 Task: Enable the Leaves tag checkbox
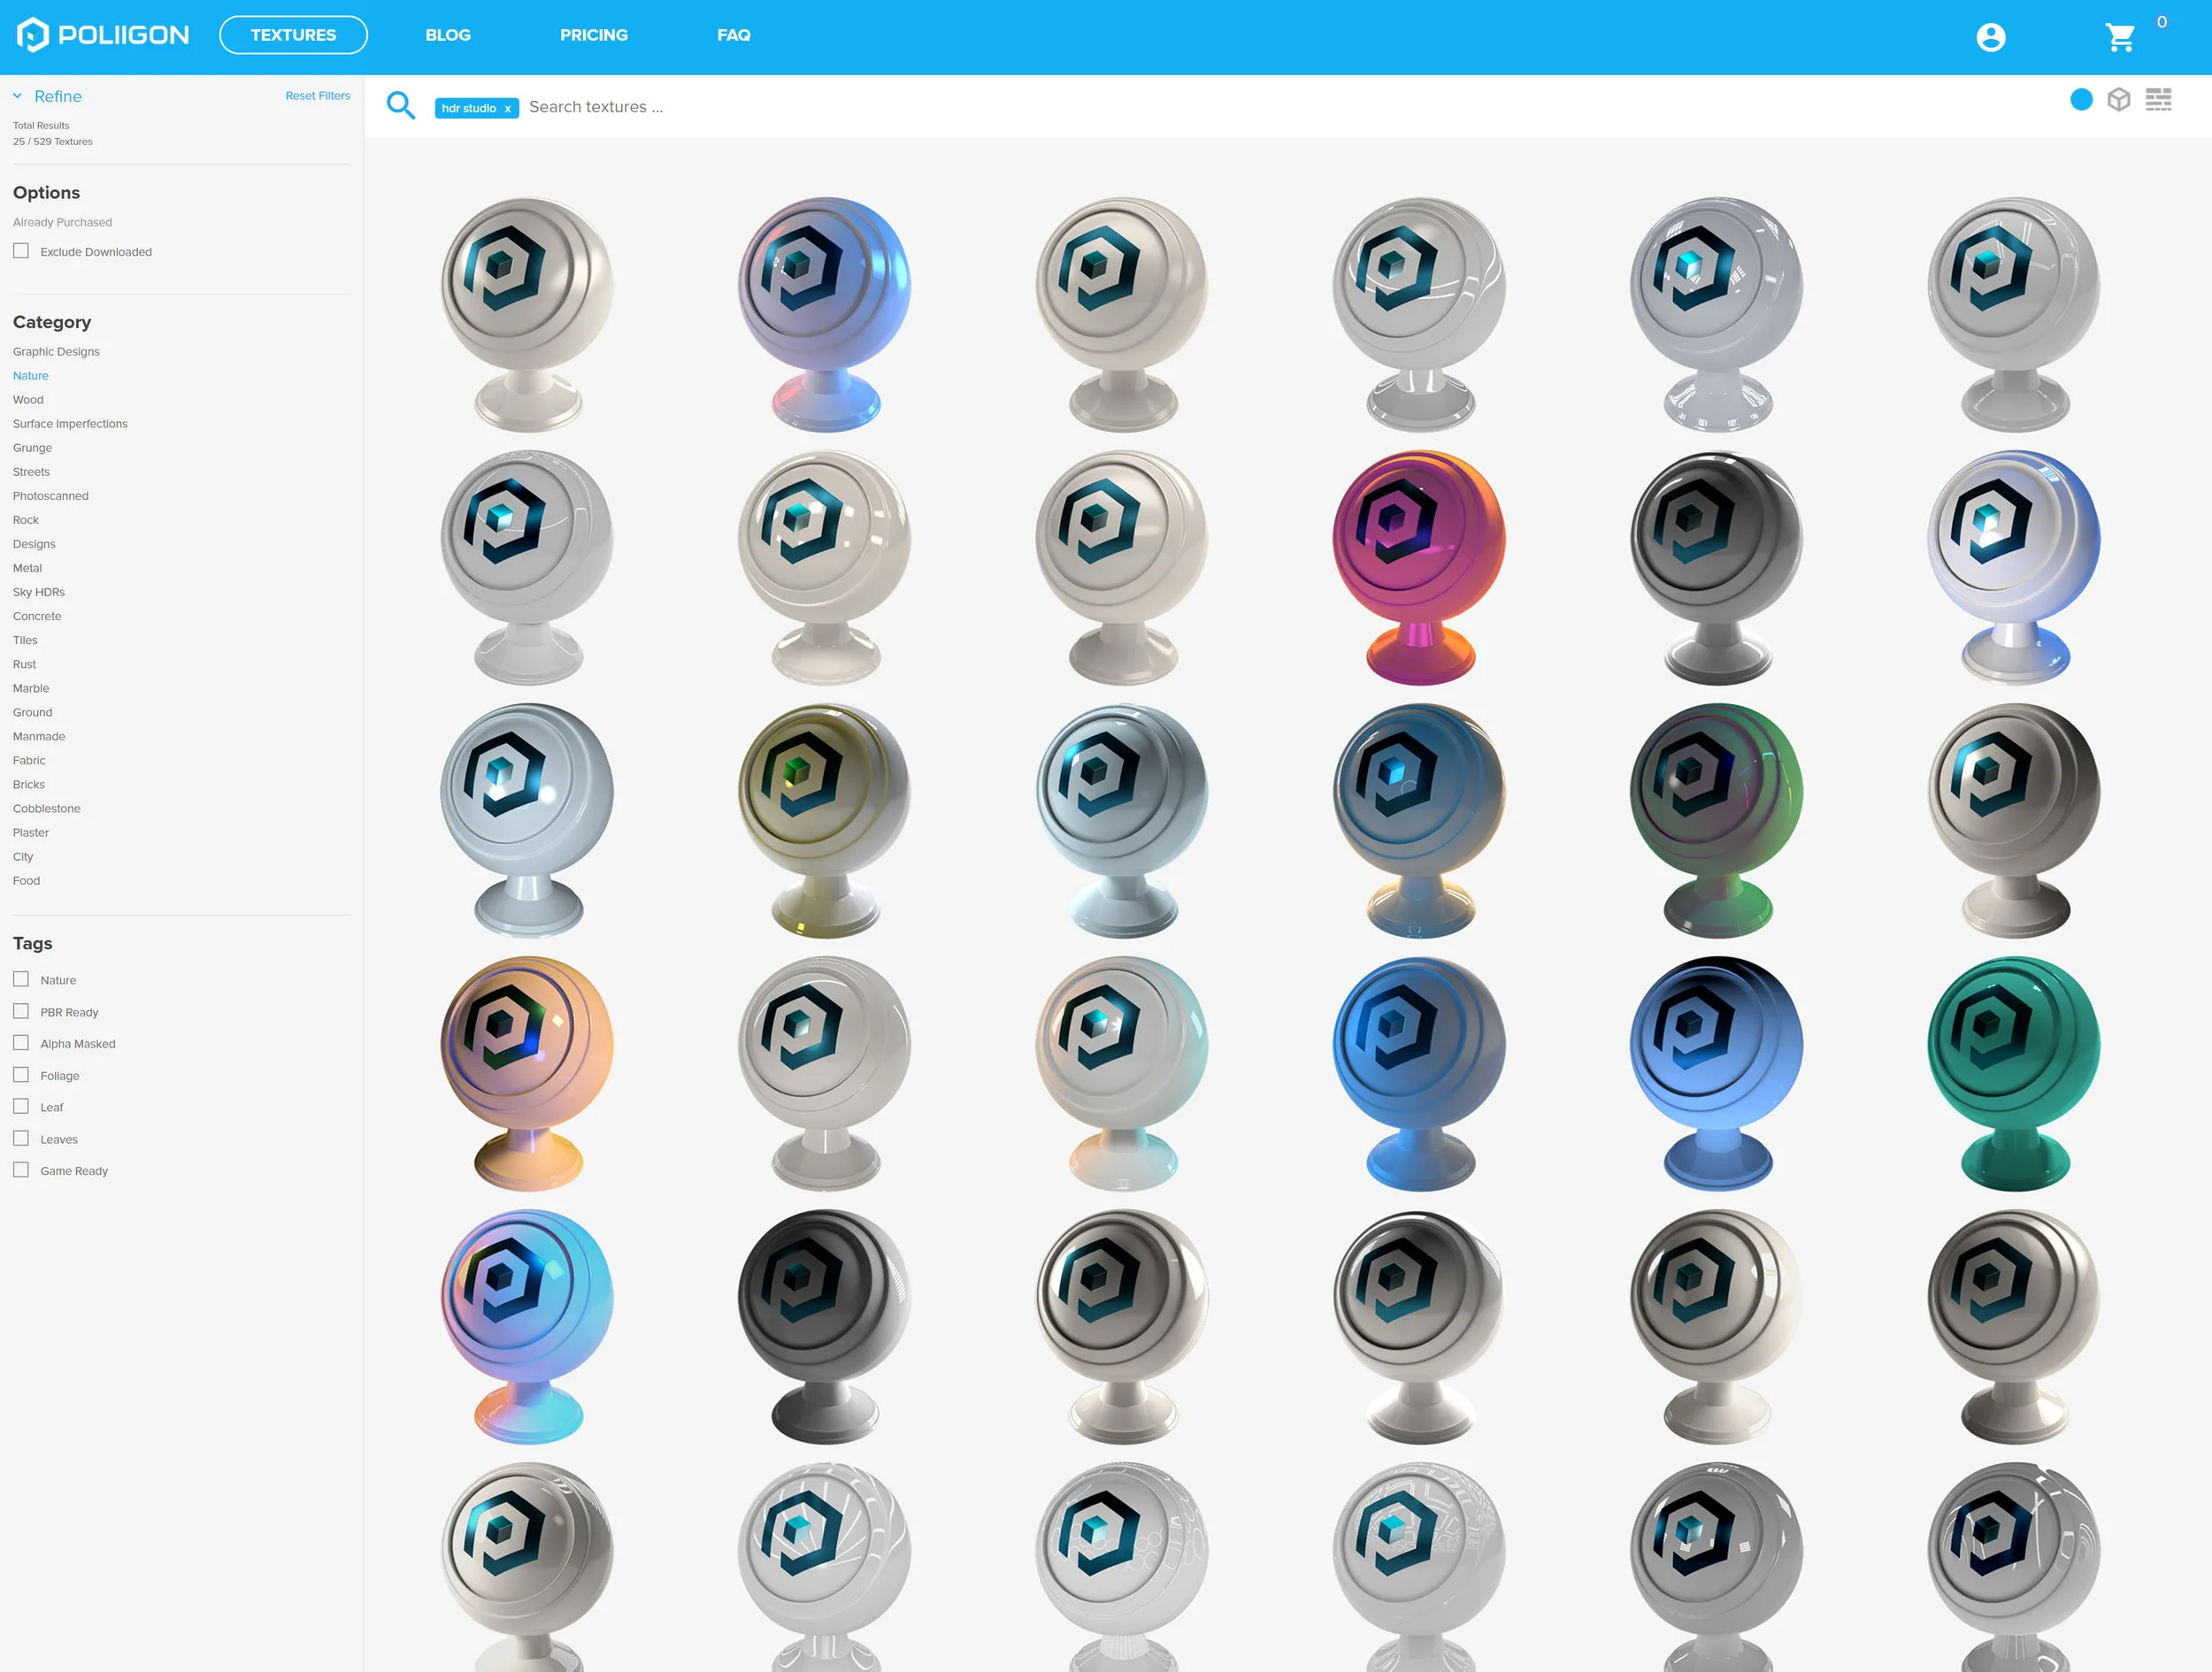[21, 1138]
